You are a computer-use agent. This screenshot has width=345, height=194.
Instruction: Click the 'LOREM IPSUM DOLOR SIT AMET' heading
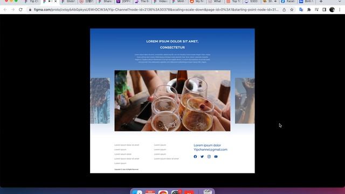click(172, 41)
